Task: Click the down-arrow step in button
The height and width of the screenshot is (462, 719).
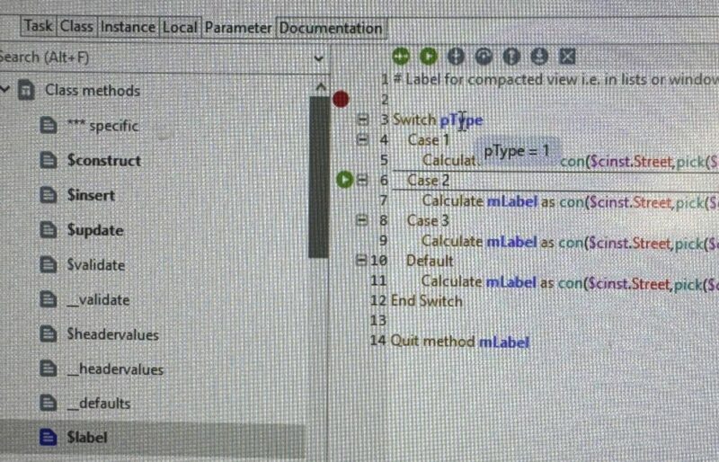Action: pyautogui.click(x=456, y=57)
